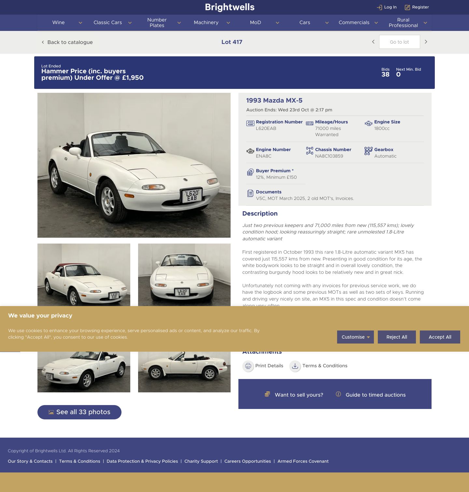The image size is (469, 492).
Task: Open Armed Forces Covenant footer link
Action: [x=303, y=461]
